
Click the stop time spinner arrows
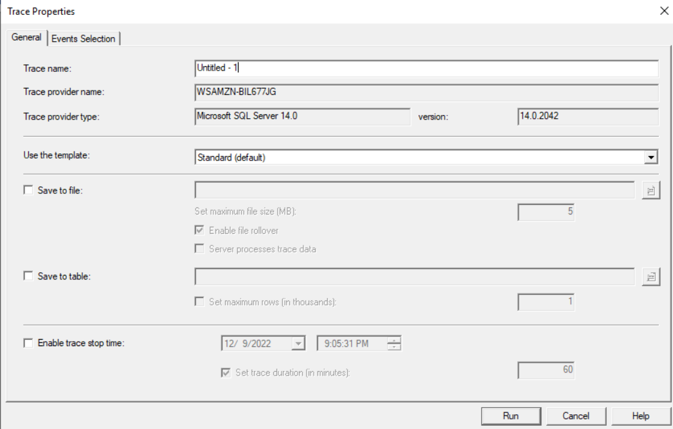click(x=393, y=343)
